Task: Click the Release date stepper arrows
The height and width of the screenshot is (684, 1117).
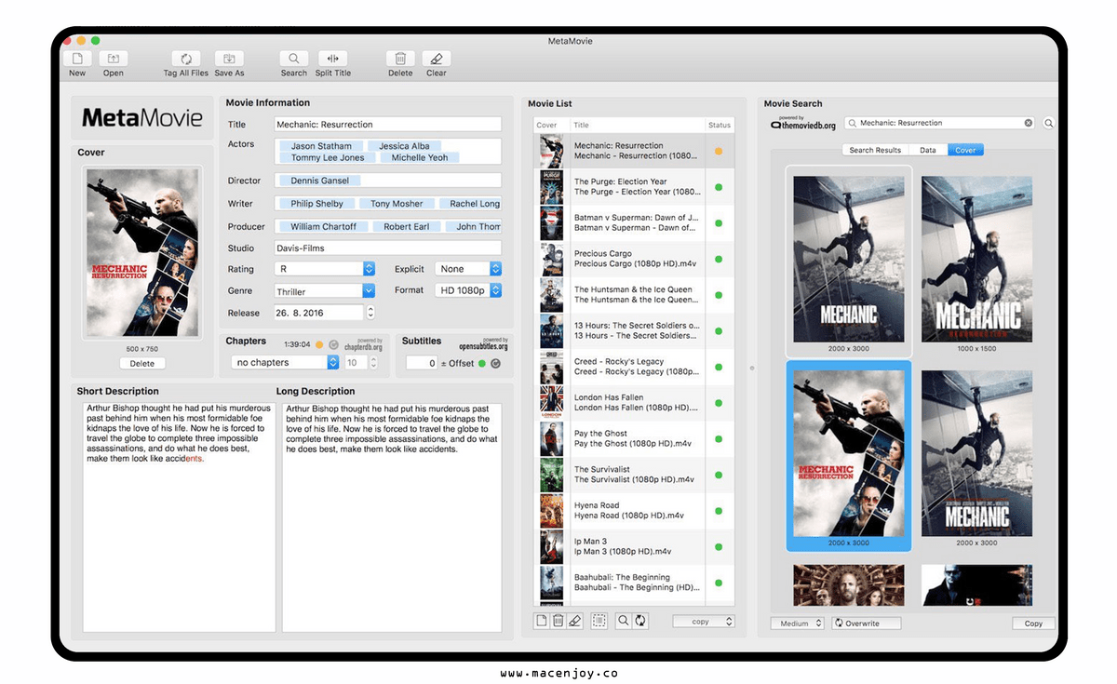Action: point(370,313)
